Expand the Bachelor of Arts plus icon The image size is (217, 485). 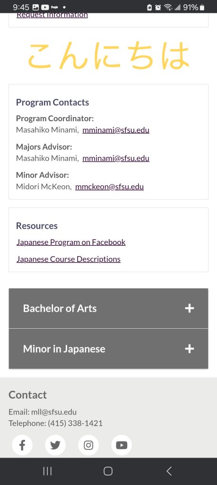point(190,308)
